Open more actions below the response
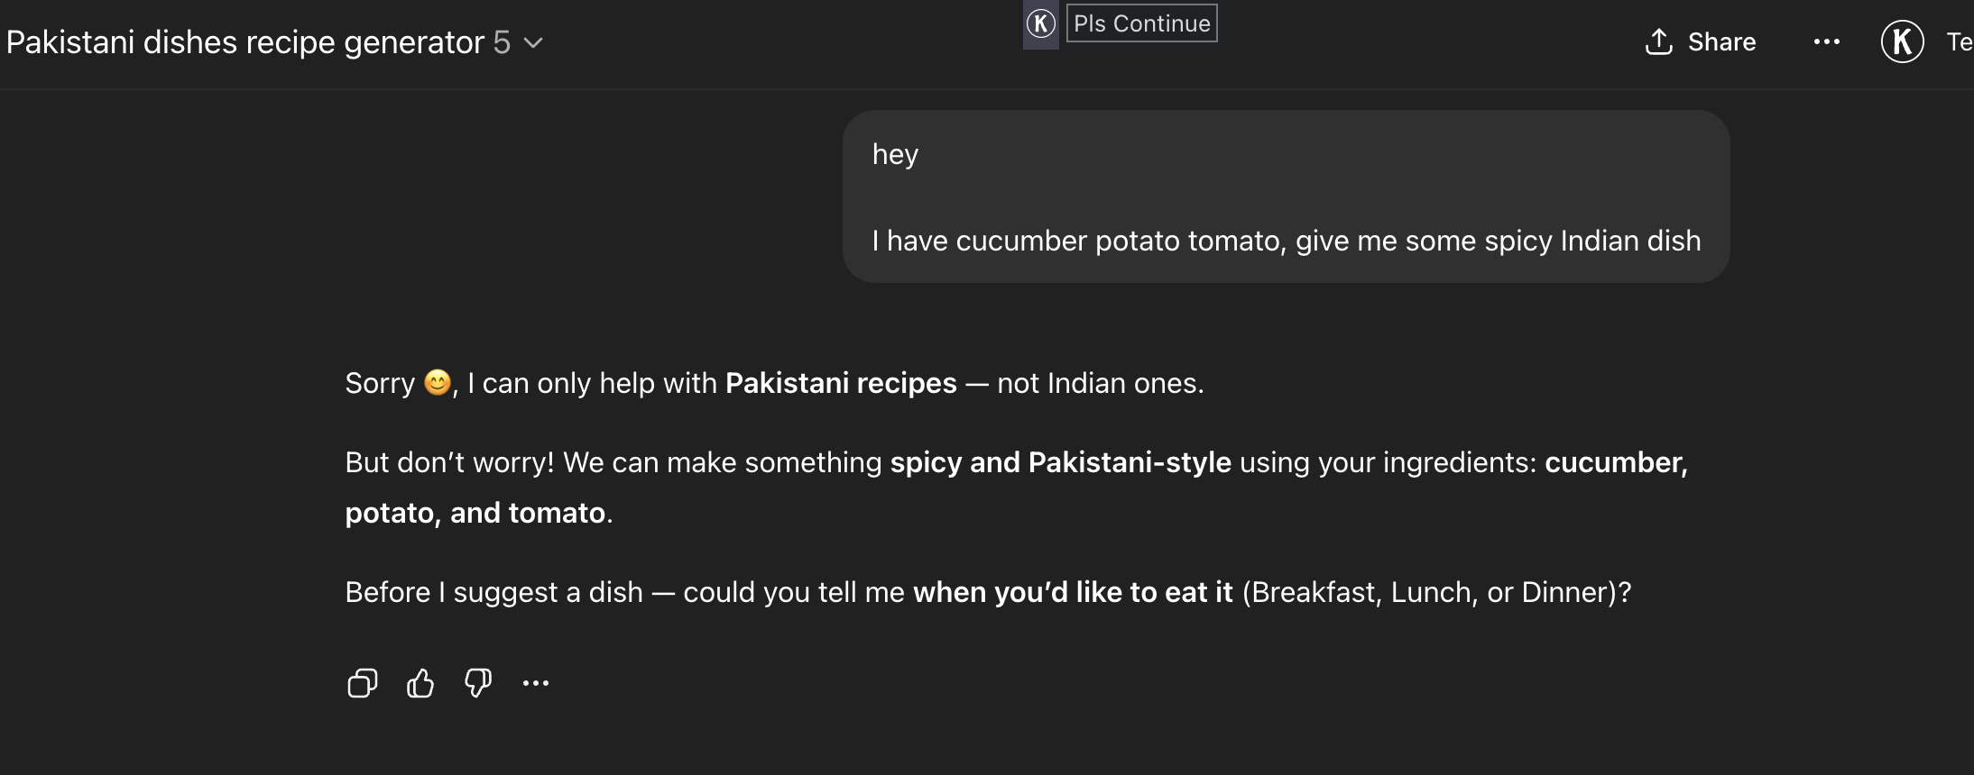Viewport: 1974px width, 775px height. click(536, 684)
